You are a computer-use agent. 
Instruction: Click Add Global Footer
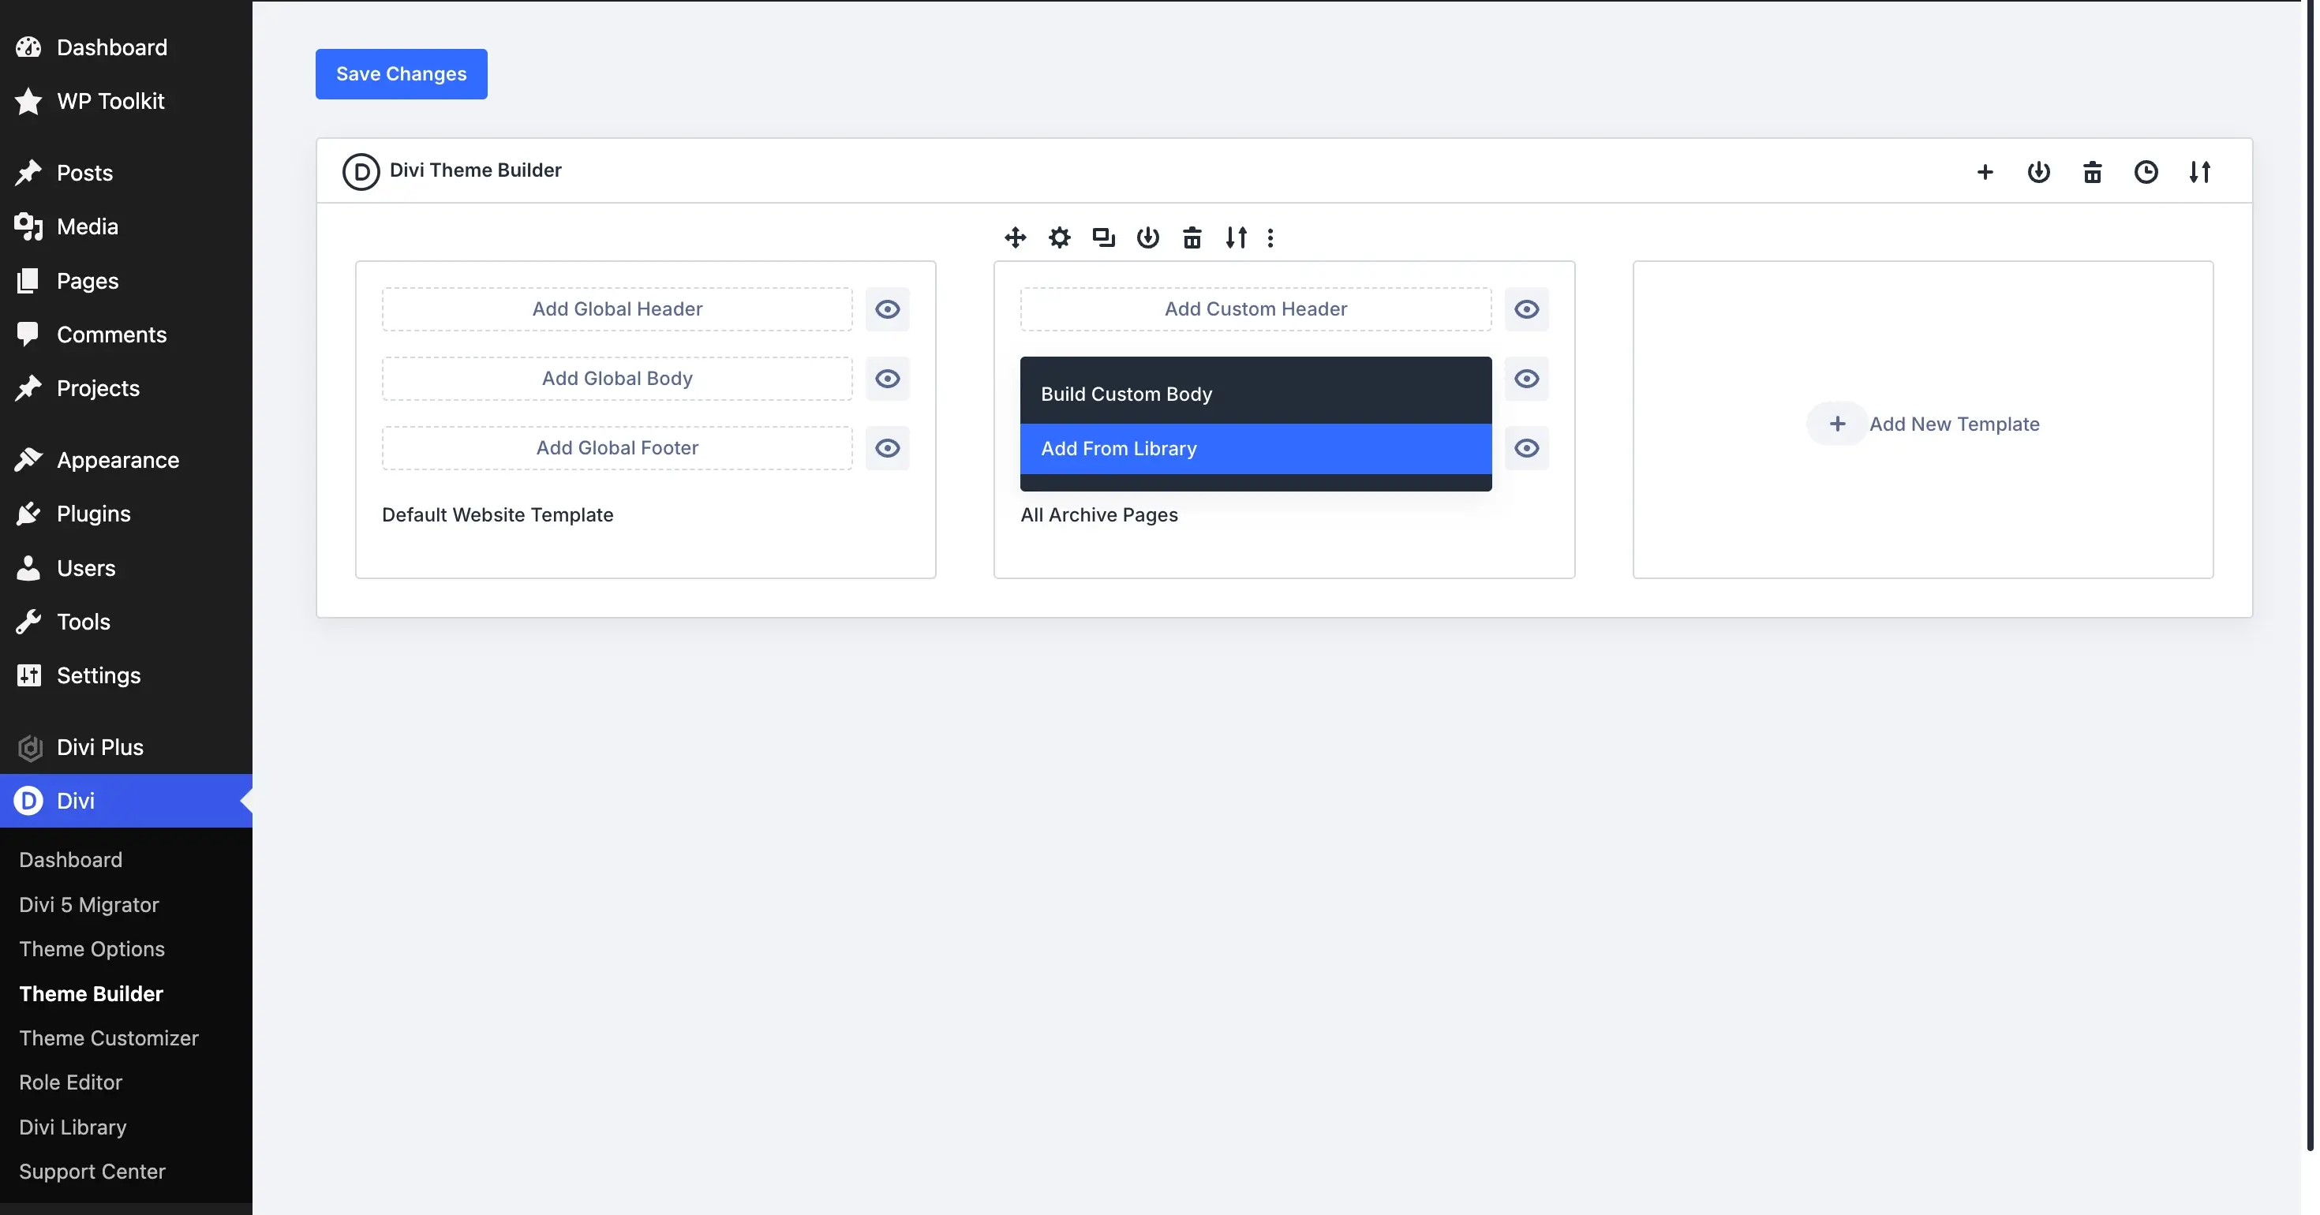tap(617, 447)
